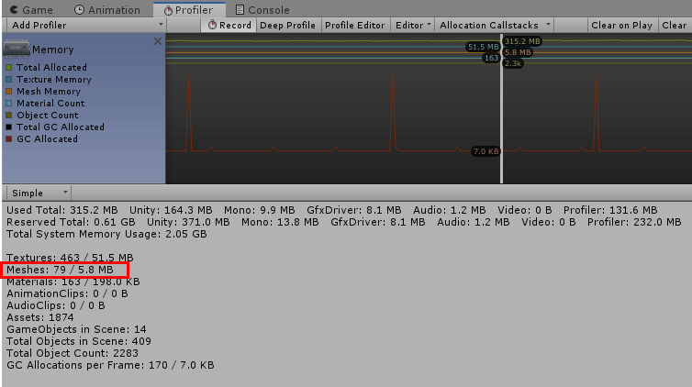692x387 pixels.
Task: Close the Memory profiler module
Action: point(158,41)
